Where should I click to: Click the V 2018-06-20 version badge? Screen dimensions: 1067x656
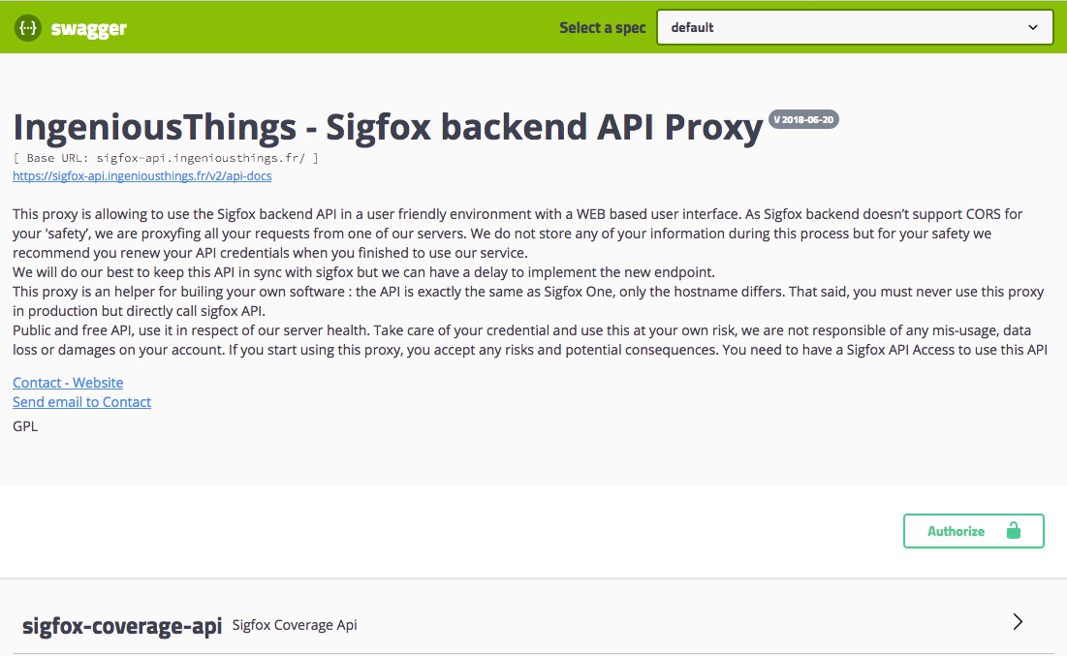pos(803,120)
